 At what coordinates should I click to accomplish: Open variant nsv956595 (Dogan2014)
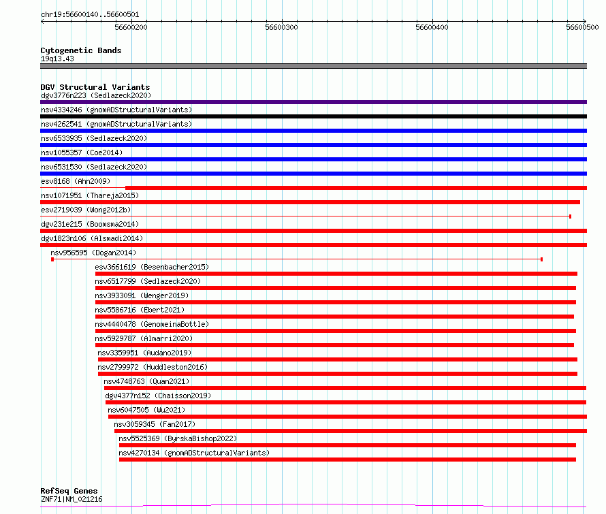point(93,253)
